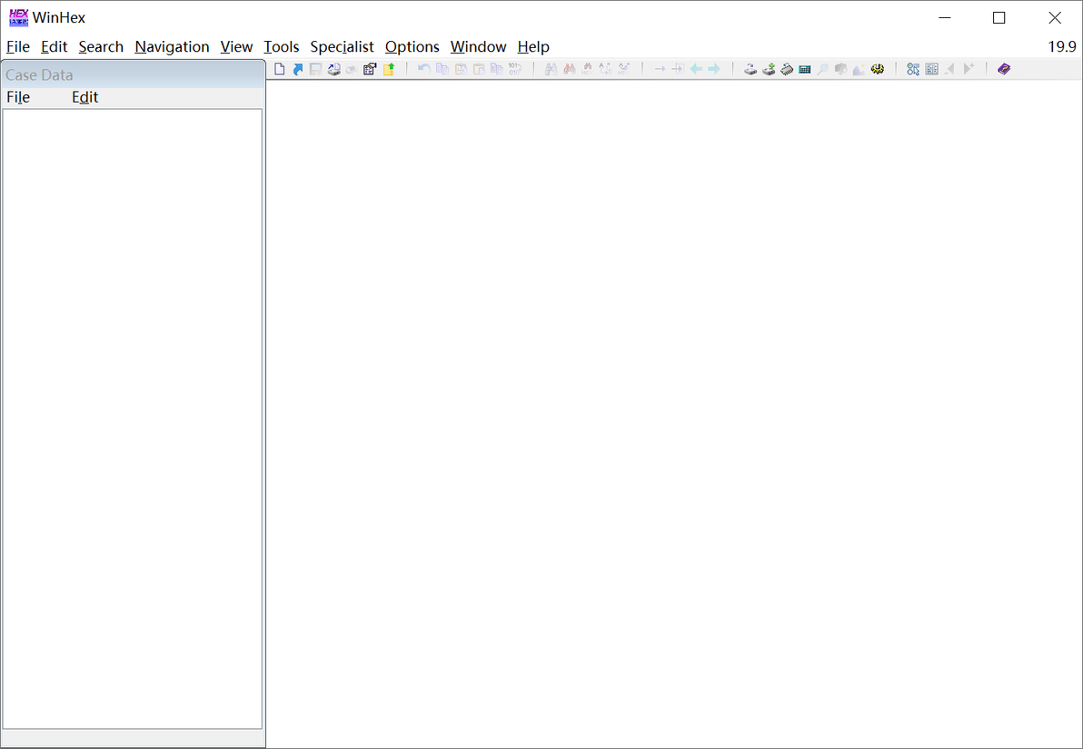Viewport: 1083px width, 749px height.
Task: Open the Edit menu in main menu bar
Action: (54, 47)
